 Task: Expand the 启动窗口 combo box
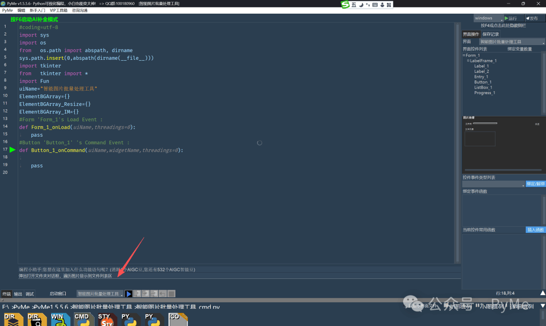100,294
